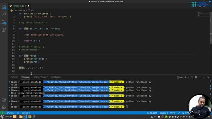
Task: Open launch profile dropdown next to plus
Action: click(x=188, y=77)
